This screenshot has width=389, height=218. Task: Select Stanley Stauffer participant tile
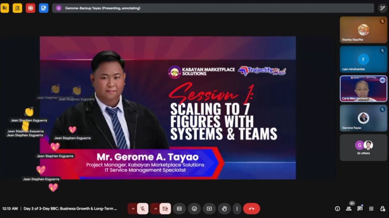(x=364, y=30)
